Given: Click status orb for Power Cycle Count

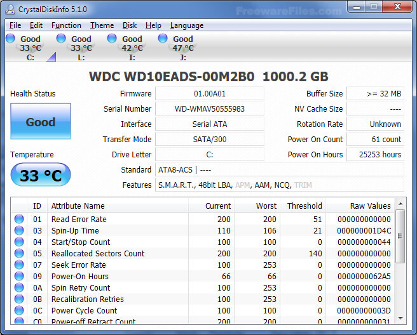Looking at the screenshot, I should pos(19,310).
